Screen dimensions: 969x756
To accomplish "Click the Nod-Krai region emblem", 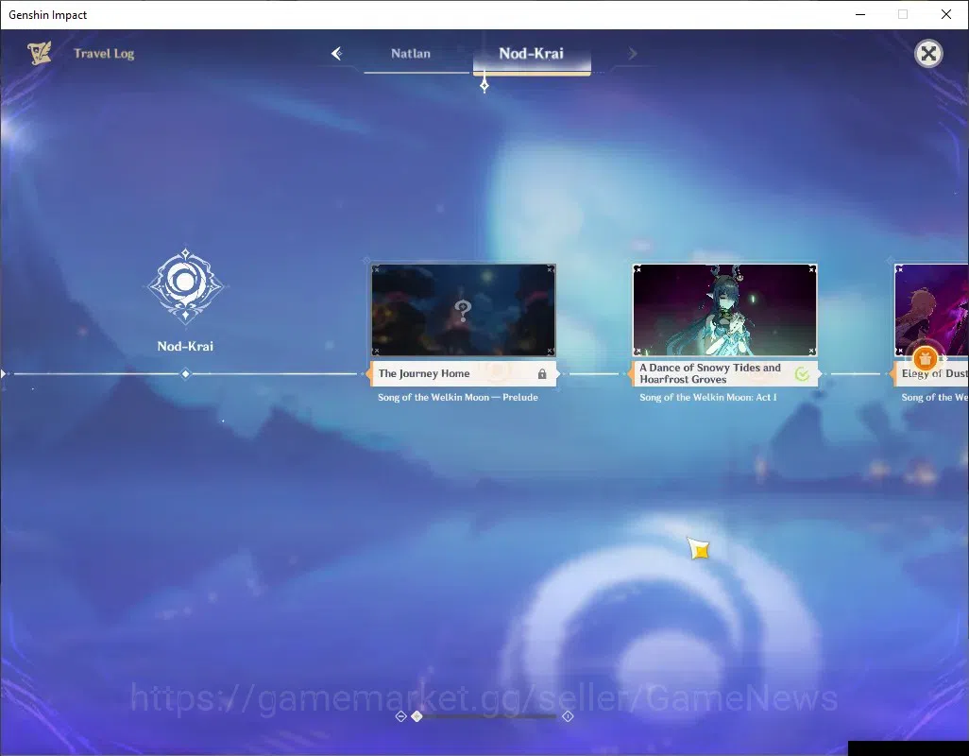I will (x=185, y=285).
